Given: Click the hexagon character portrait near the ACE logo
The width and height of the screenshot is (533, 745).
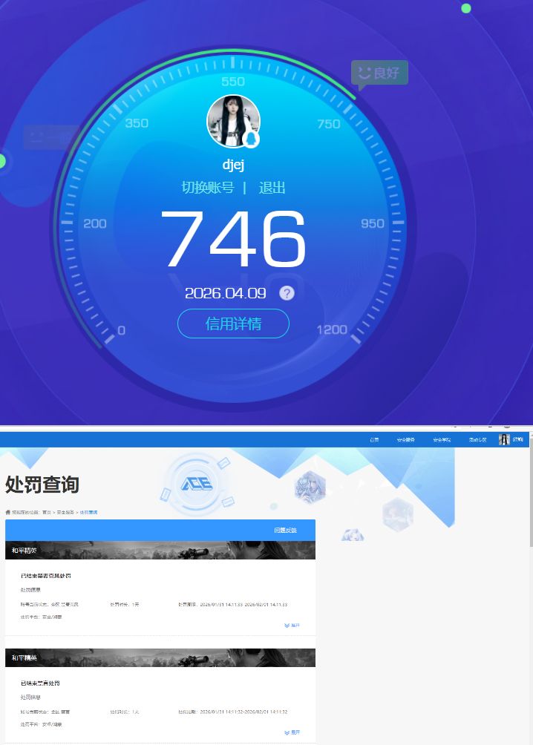Looking at the screenshot, I should [x=310, y=487].
